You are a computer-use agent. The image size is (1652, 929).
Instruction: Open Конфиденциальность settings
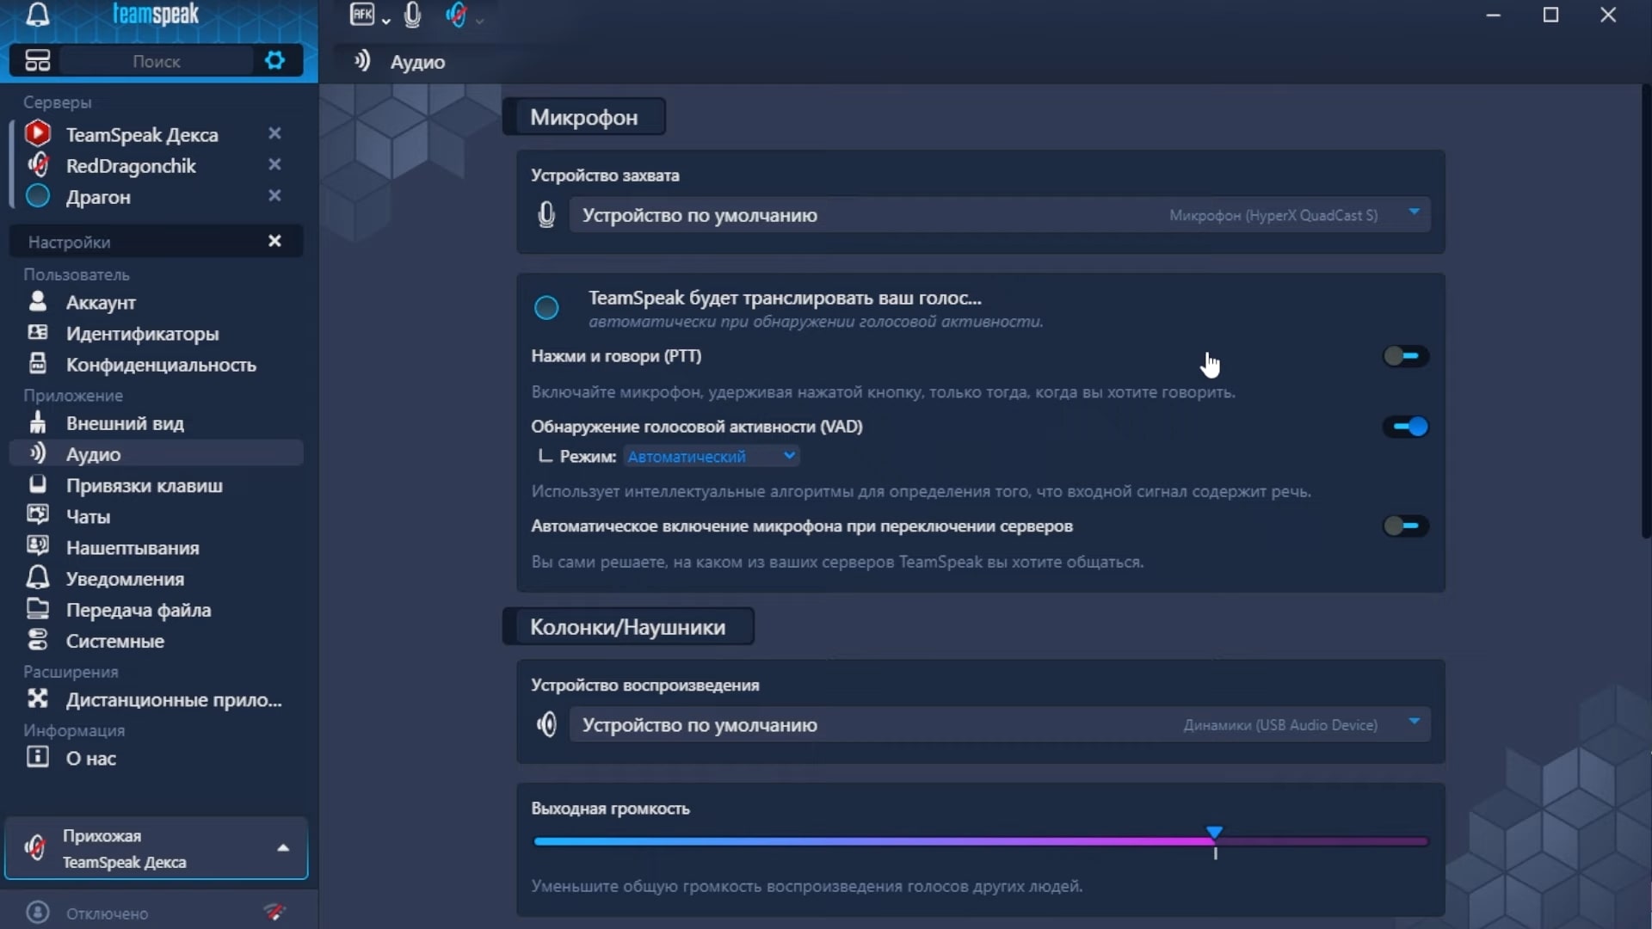157,364
